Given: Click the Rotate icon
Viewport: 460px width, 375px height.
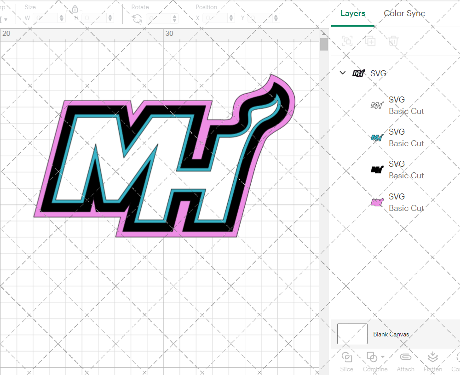Looking at the screenshot, I should coord(137,19).
